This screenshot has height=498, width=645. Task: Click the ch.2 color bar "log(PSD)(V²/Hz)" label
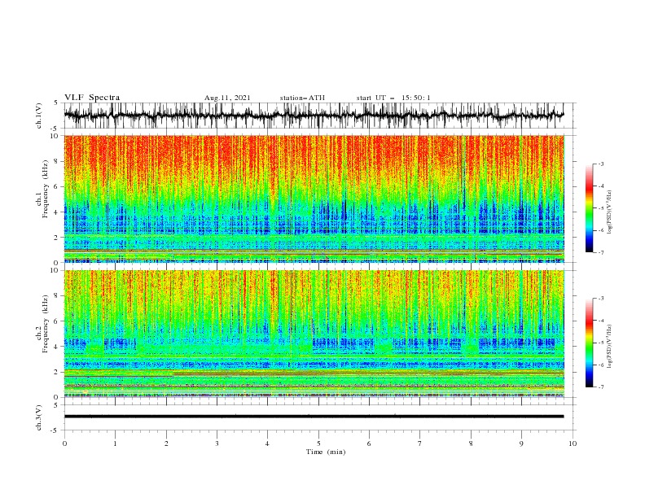pos(609,347)
